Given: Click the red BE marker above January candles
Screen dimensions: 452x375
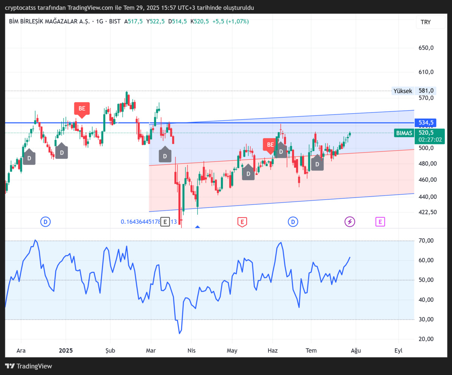Looking at the screenshot, I should pyautogui.click(x=82, y=109).
